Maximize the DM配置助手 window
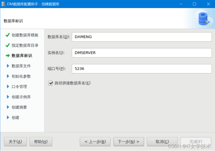The image size is (215, 151). click(195, 4)
